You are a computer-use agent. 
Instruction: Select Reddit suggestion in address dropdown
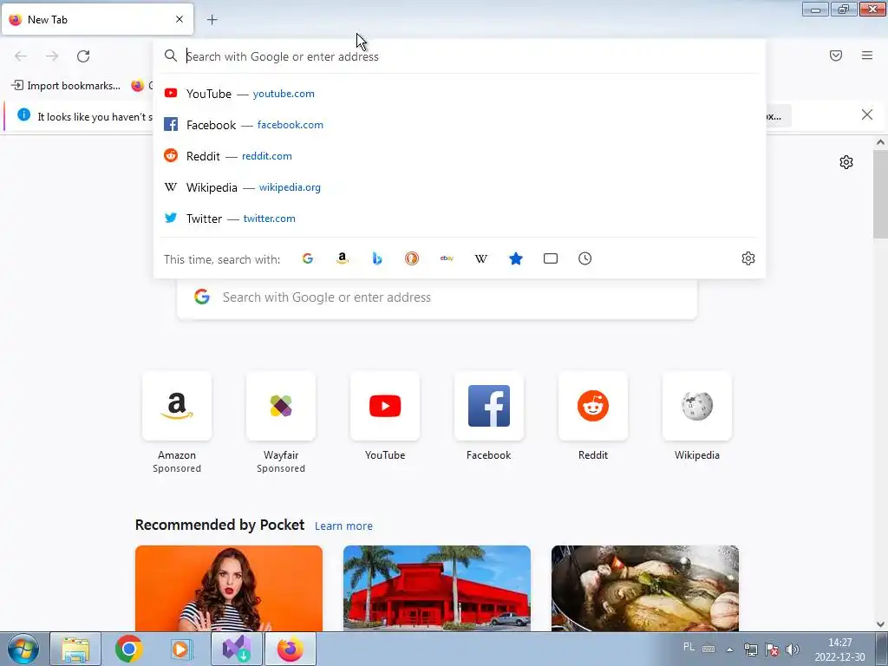point(460,156)
